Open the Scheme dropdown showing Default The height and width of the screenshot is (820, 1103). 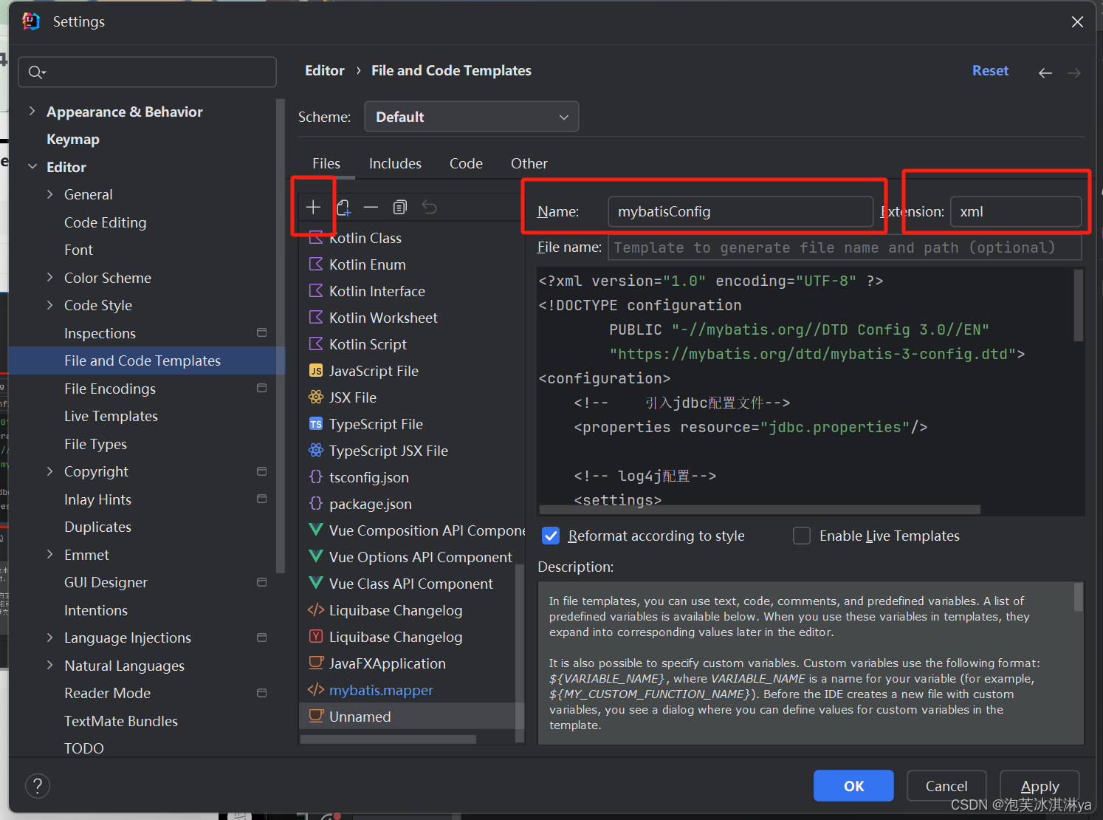(x=471, y=116)
